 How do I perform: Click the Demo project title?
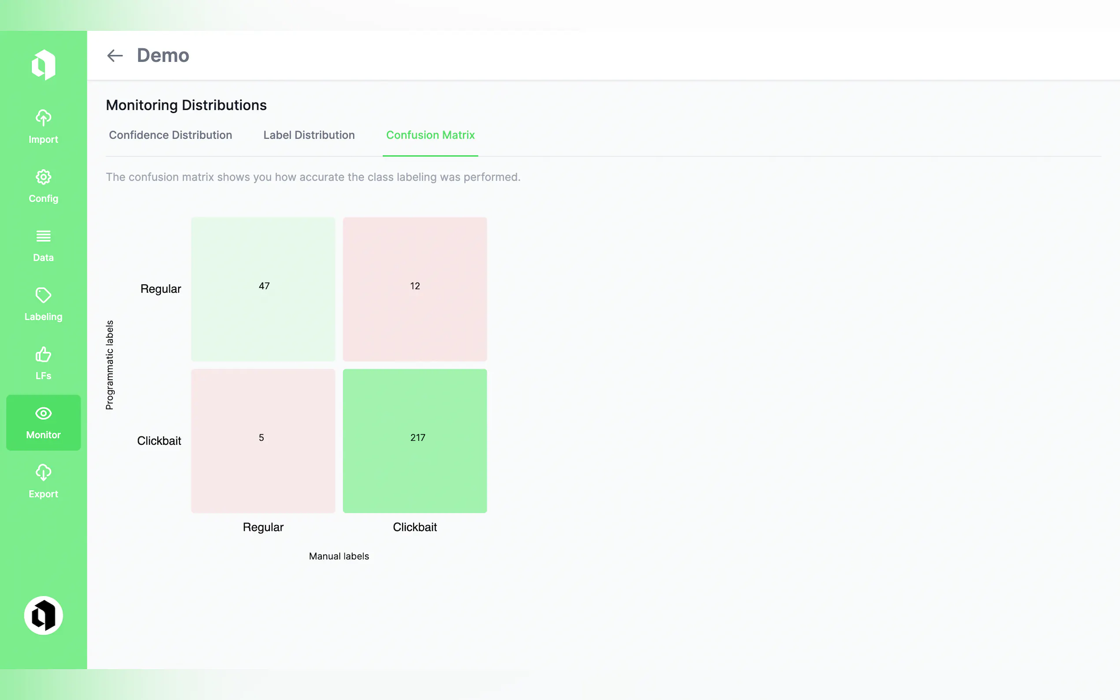pyautogui.click(x=163, y=56)
